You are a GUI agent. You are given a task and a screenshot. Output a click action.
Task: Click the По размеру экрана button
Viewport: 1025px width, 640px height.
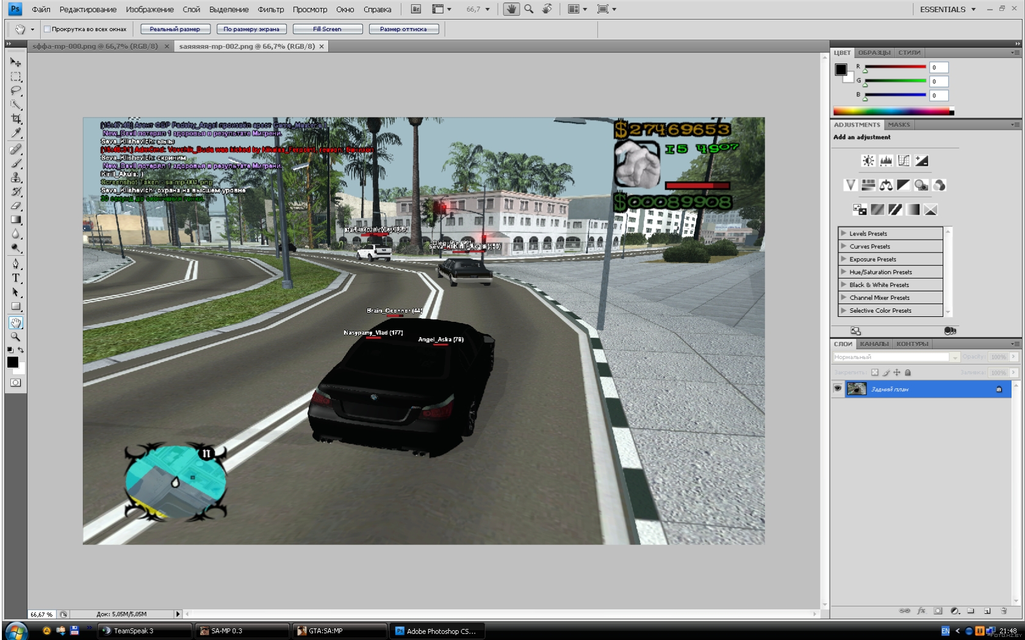click(x=251, y=29)
